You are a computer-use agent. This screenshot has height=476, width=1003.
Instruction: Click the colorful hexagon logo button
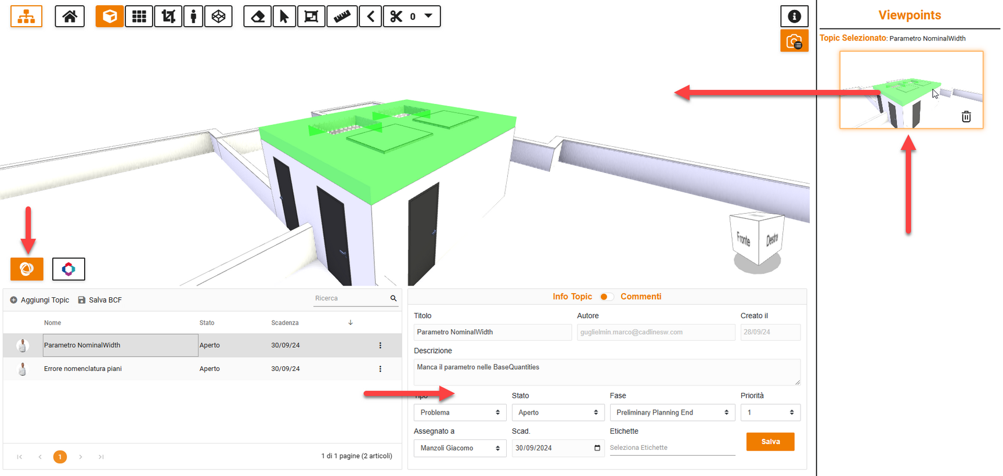click(x=68, y=269)
